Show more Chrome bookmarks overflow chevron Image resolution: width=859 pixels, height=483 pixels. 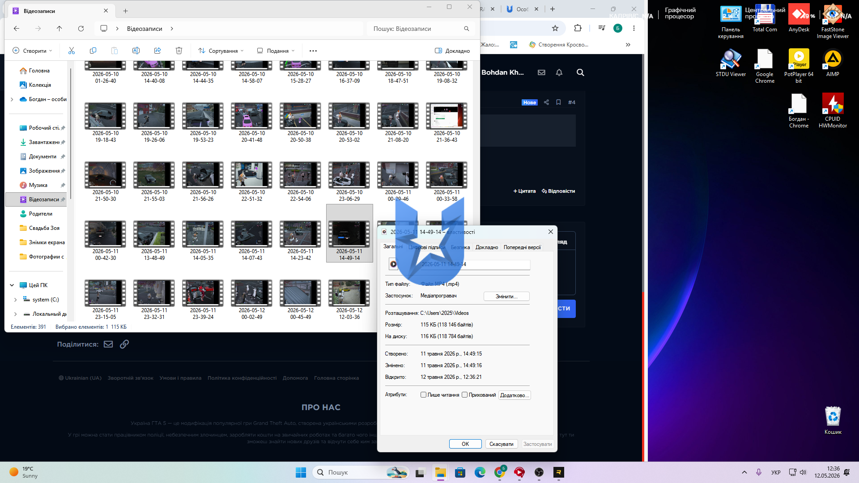click(628, 45)
